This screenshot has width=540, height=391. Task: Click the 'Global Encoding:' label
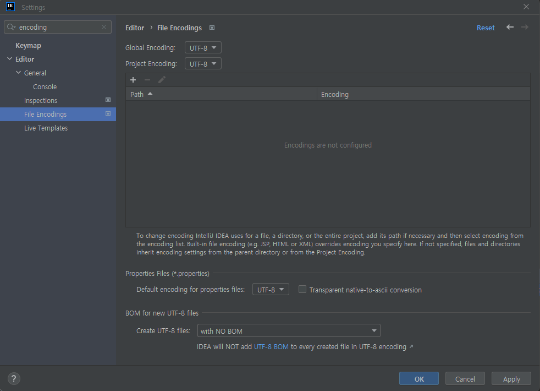coord(151,47)
